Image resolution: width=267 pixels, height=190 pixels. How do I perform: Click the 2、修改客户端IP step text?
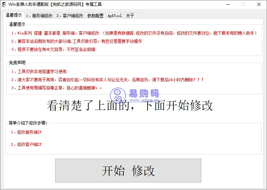(x=26, y=144)
